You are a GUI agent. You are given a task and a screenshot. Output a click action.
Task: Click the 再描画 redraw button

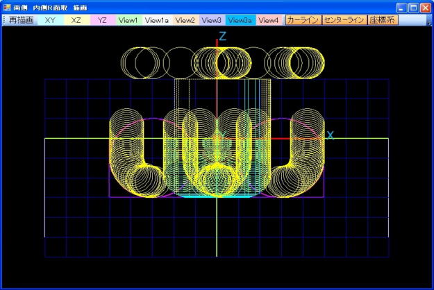click(x=22, y=21)
